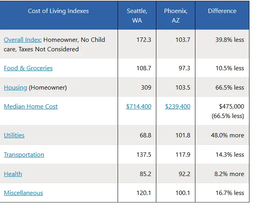The height and width of the screenshot is (208, 253).
Task: Click Seattle's overall index value 172.3
Action: (x=144, y=40)
